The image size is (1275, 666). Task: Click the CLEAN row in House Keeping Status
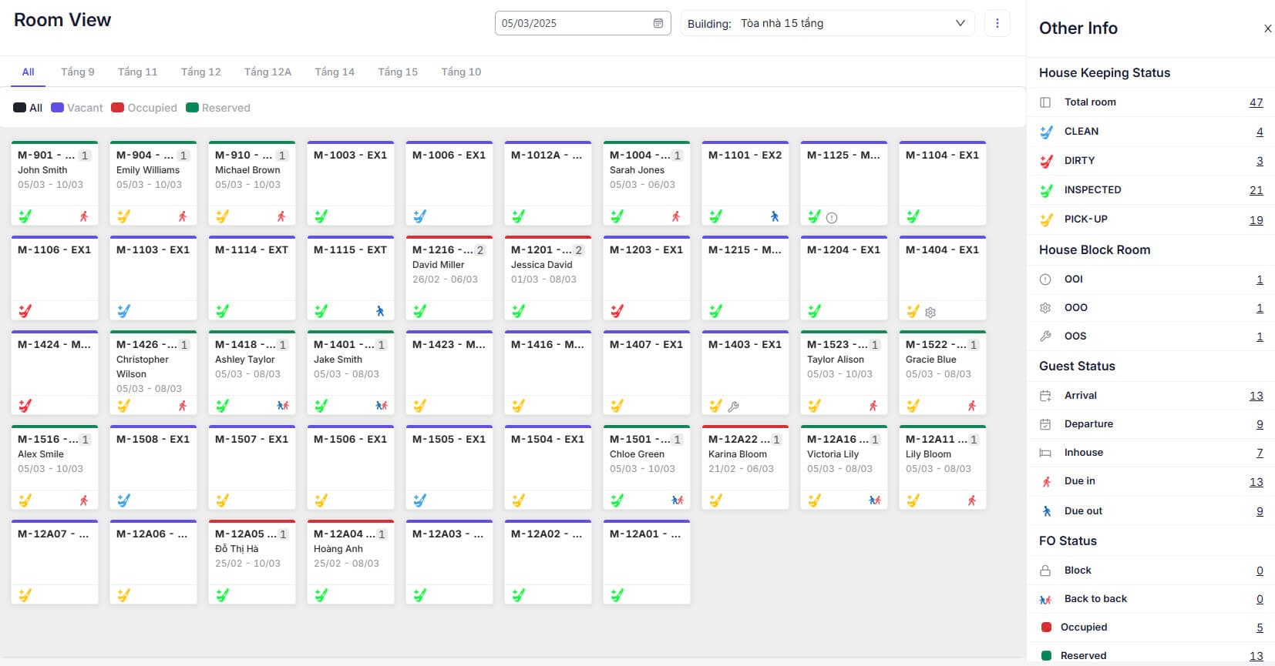pyautogui.click(x=1151, y=132)
